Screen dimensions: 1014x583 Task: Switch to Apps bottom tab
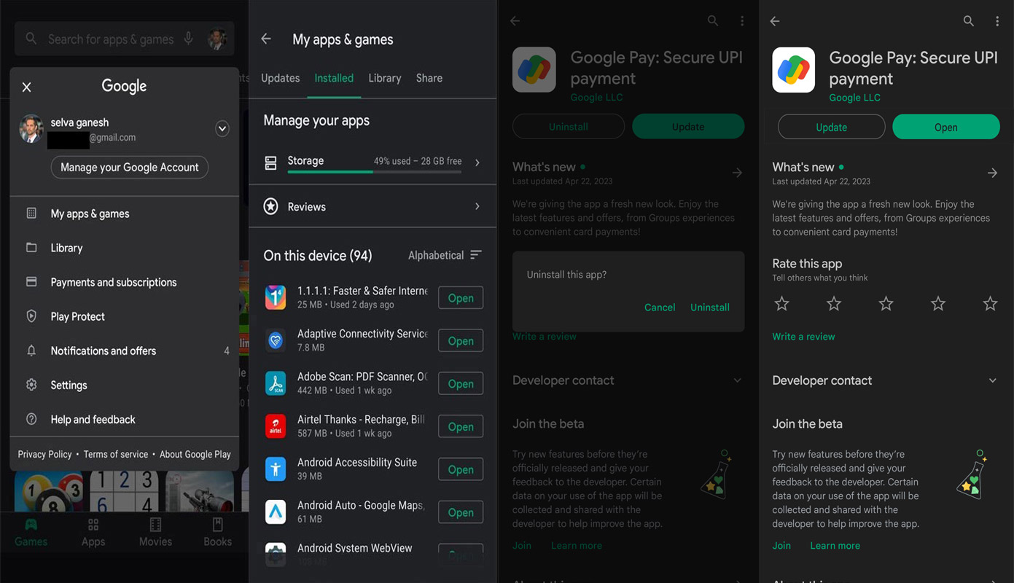coord(93,533)
